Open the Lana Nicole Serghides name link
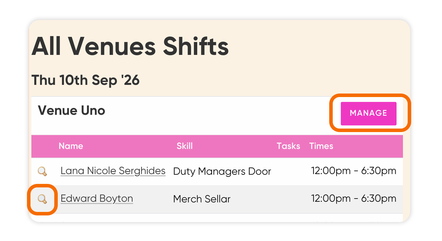Viewport: 442px width, 241px height. pyautogui.click(x=113, y=171)
